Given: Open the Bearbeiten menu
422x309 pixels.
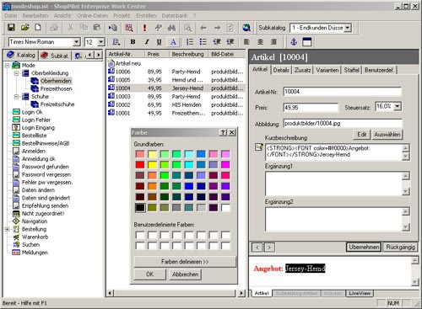Looking at the screenshot, I should click(35, 16).
